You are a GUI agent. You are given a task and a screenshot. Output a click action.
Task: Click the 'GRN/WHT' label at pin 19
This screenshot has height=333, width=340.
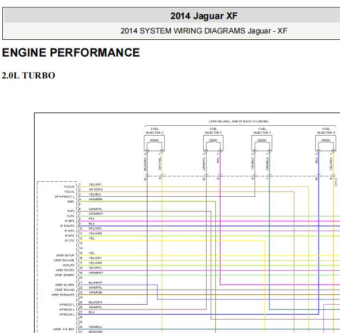[x=96, y=273]
